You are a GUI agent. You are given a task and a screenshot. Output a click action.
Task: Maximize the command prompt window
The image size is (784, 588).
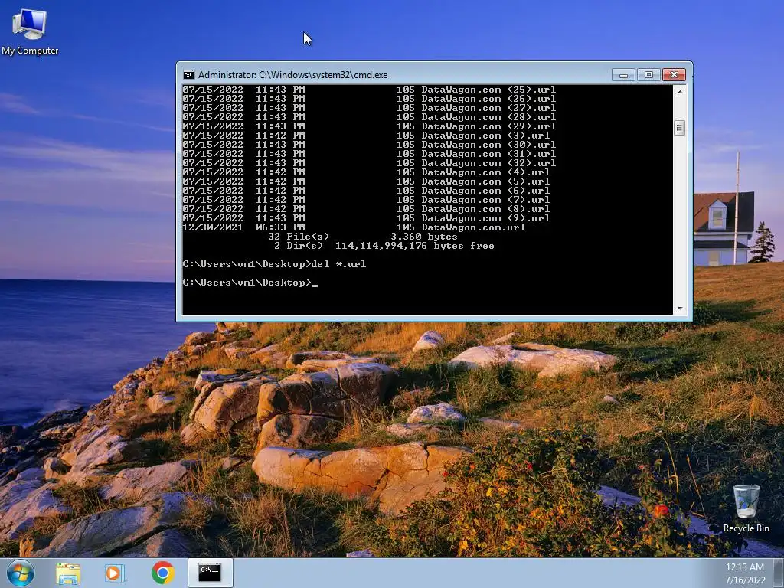pyautogui.click(x=648, y=75)
